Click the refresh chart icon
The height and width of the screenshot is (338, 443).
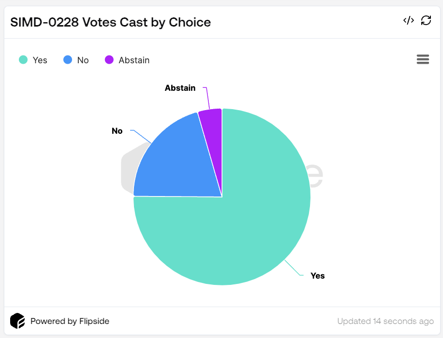[x=426, y=20]
